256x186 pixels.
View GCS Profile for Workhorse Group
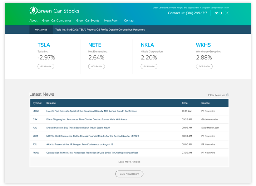point(204,66)
